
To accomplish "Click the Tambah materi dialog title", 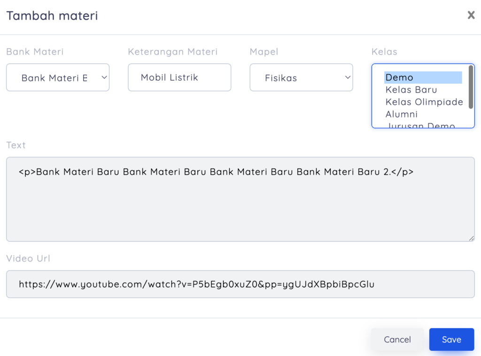I will coord(52,16).
